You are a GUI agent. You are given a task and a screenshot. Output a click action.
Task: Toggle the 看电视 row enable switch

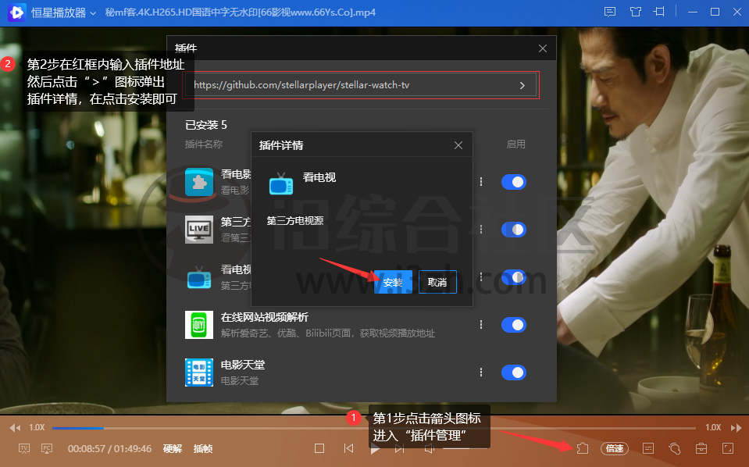point(513,277)
